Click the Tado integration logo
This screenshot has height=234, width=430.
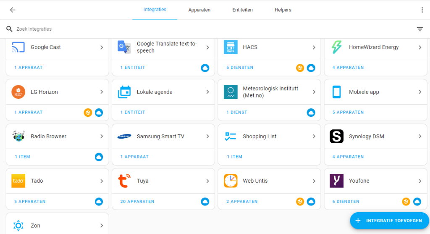tap(18, 181)
